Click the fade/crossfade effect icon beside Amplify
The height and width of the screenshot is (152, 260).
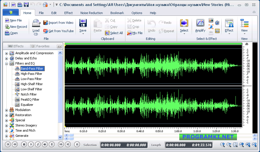click(x=211, y=20)
